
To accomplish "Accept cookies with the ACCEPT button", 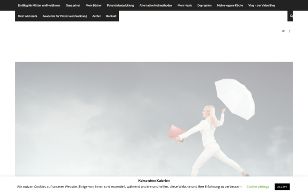I will point(282,187).
